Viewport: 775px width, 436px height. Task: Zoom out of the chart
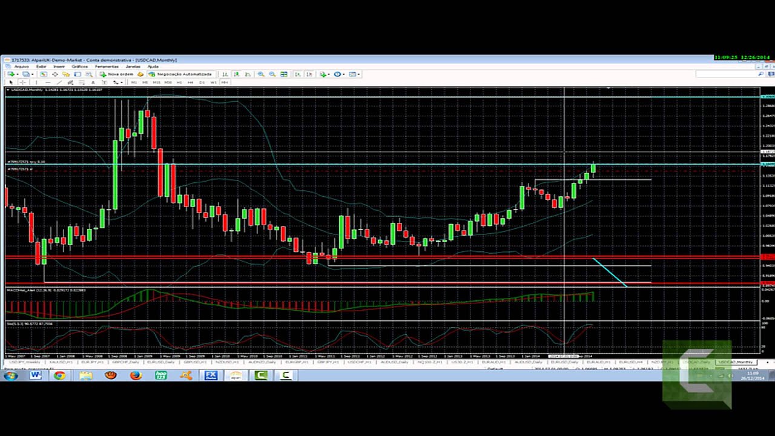[272, 74]
